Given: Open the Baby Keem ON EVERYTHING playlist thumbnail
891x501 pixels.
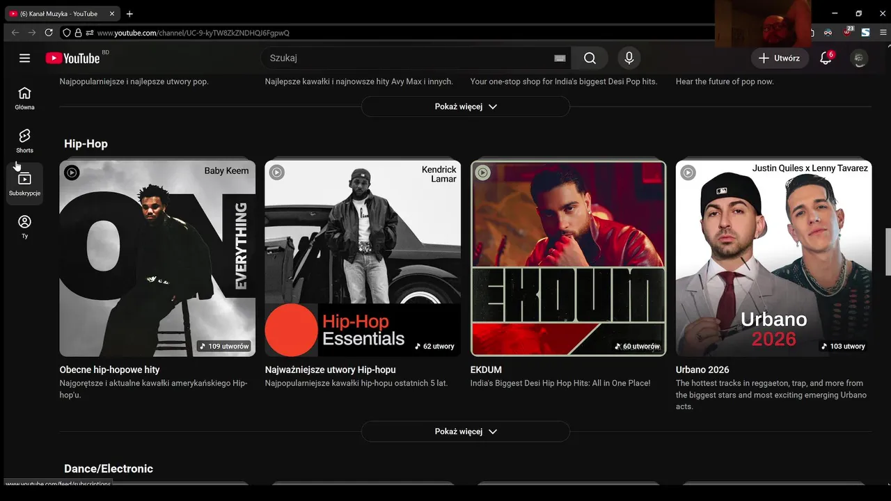Looking at the screenshot, I should pos(157,258).
